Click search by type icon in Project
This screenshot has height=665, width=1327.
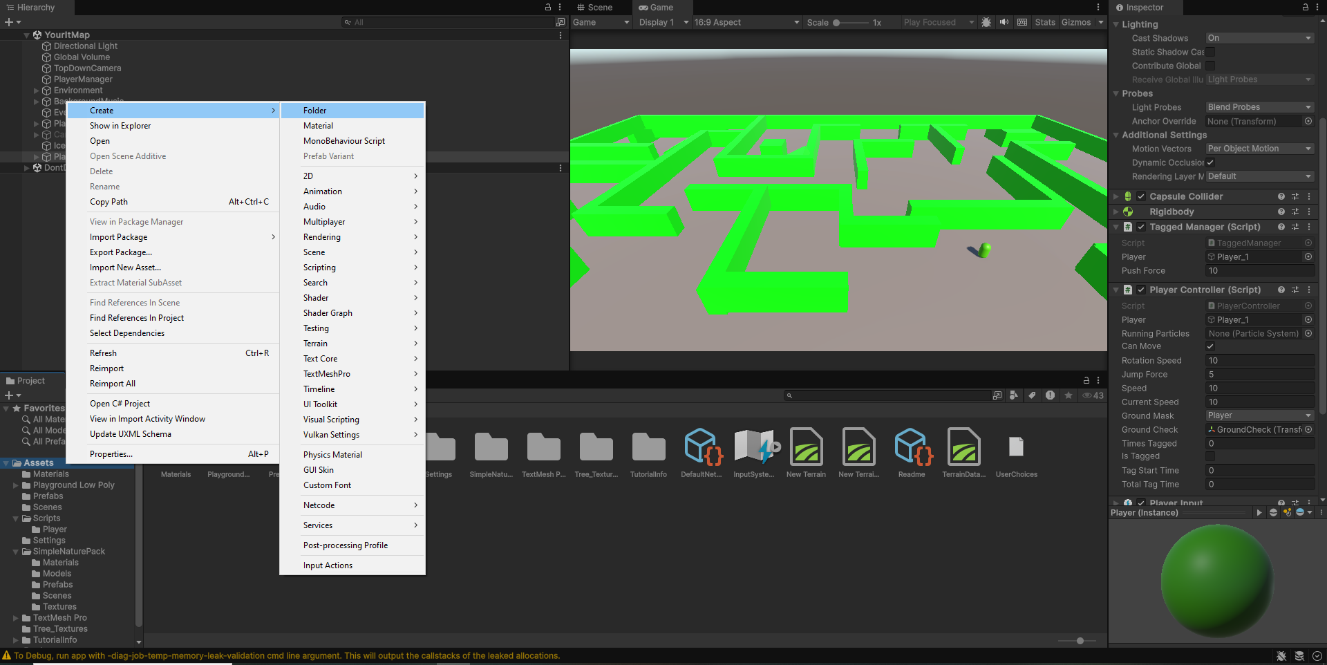1014,395
